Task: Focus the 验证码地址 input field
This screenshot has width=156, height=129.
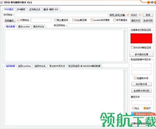Action: [110, 25]
